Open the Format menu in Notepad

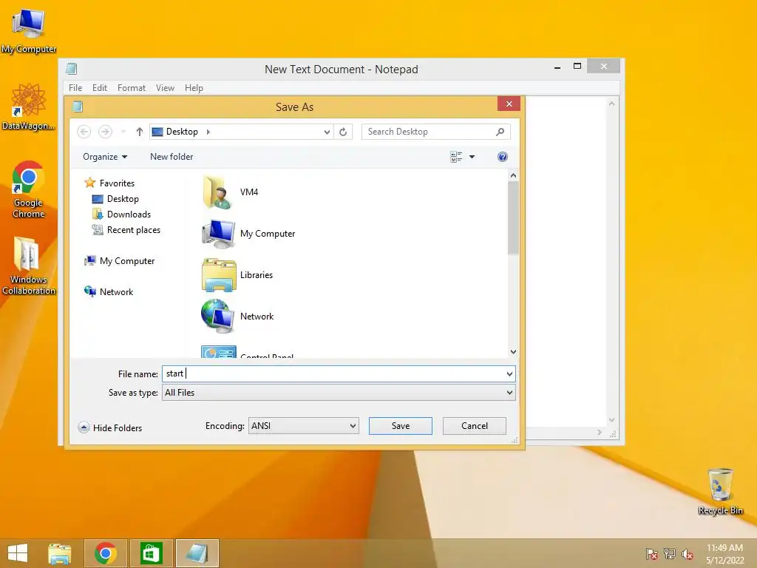pyautogui.click(x=132, y=88)
